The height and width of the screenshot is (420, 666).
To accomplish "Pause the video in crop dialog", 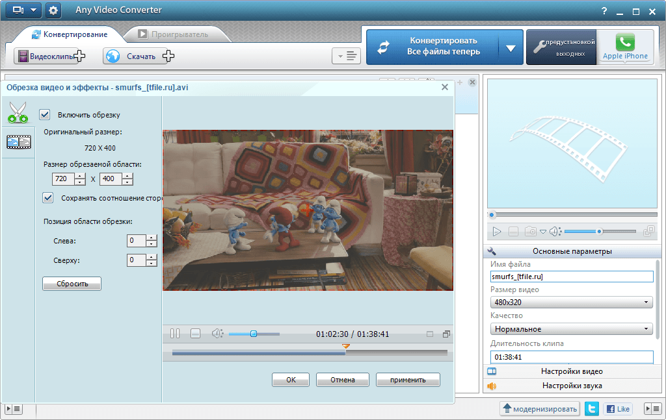I will click(175, 334).
